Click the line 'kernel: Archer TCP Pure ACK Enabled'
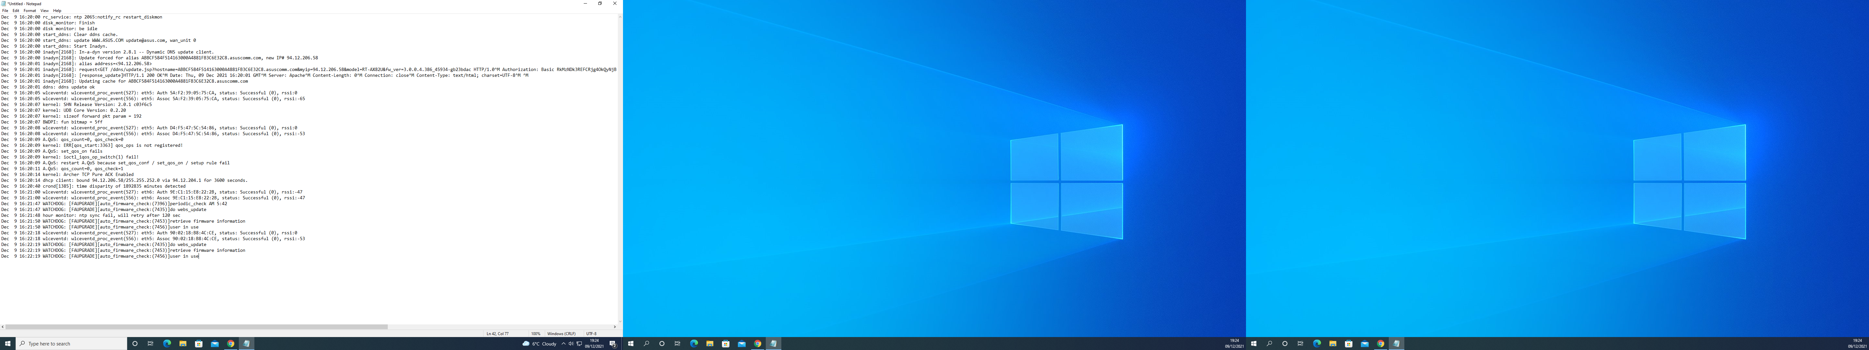The height and width of the screenshot is (350, 1869). point(67,175)
